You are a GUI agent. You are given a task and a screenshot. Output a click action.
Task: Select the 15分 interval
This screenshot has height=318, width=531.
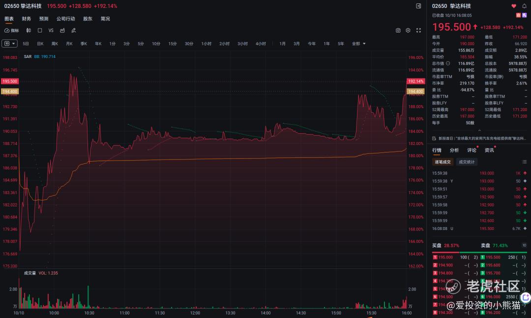click(173, 44)
